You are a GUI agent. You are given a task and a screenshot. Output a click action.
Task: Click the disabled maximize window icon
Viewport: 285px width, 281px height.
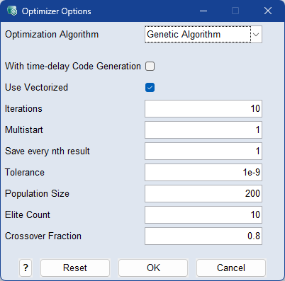(x=235, y=11)
